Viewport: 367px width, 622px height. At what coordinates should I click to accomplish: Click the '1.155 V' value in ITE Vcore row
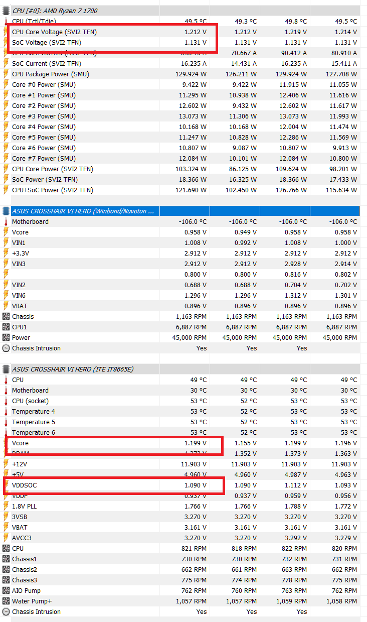click(246, 443)
